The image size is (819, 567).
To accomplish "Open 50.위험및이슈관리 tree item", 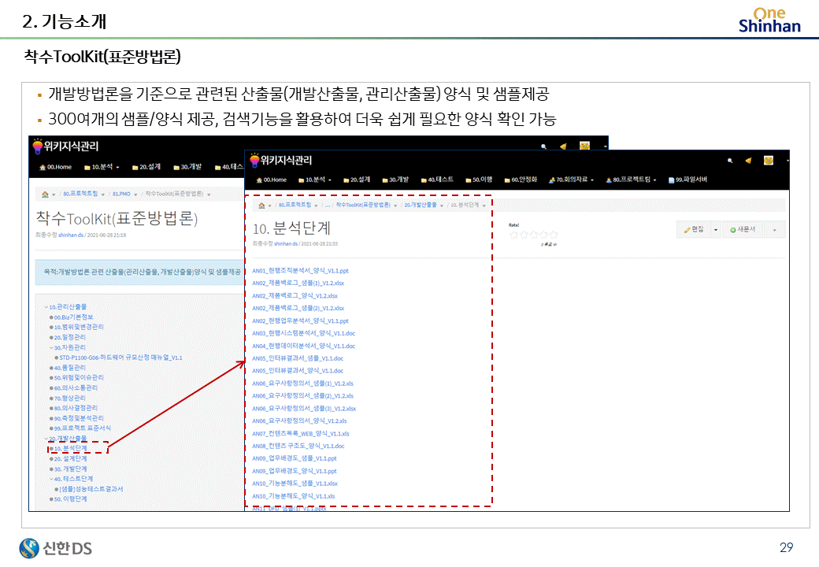I will [x=79, y=378].
